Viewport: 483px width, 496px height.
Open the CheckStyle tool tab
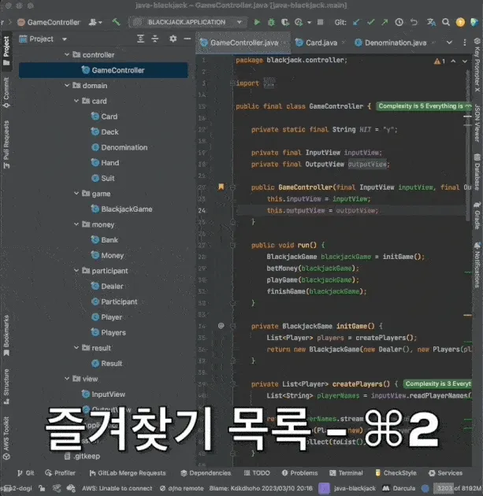[396, 473]
